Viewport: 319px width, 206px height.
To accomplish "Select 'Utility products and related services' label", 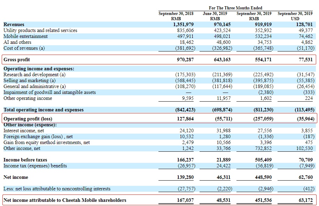I will pyautogui.click(x=40, y=31).
